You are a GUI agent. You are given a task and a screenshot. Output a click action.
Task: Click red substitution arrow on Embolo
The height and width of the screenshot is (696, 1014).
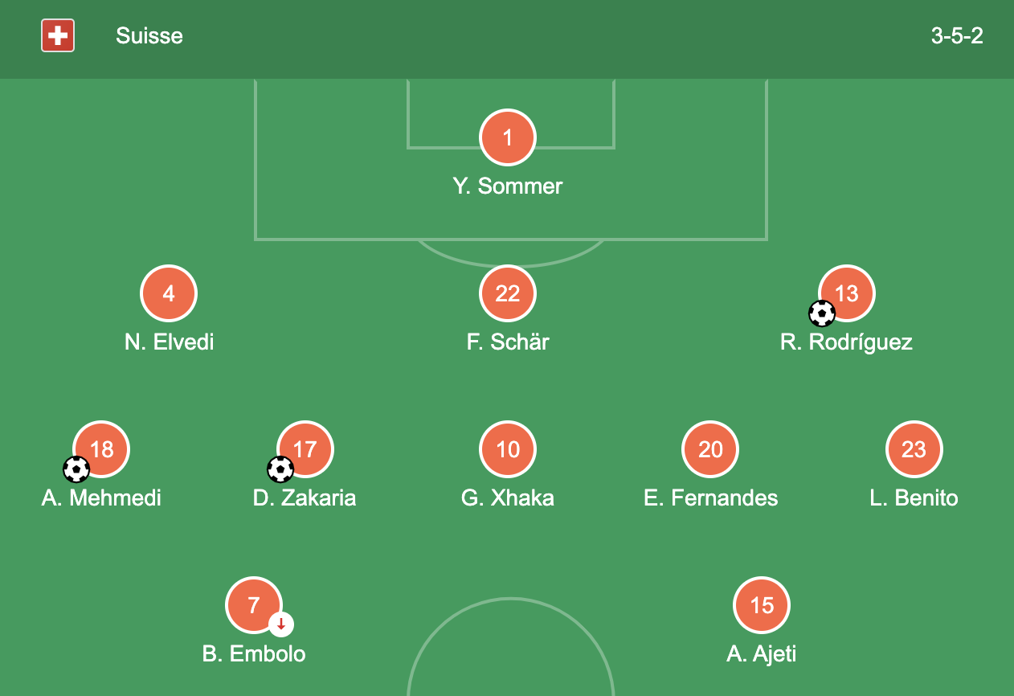click(x=281, y=624)
